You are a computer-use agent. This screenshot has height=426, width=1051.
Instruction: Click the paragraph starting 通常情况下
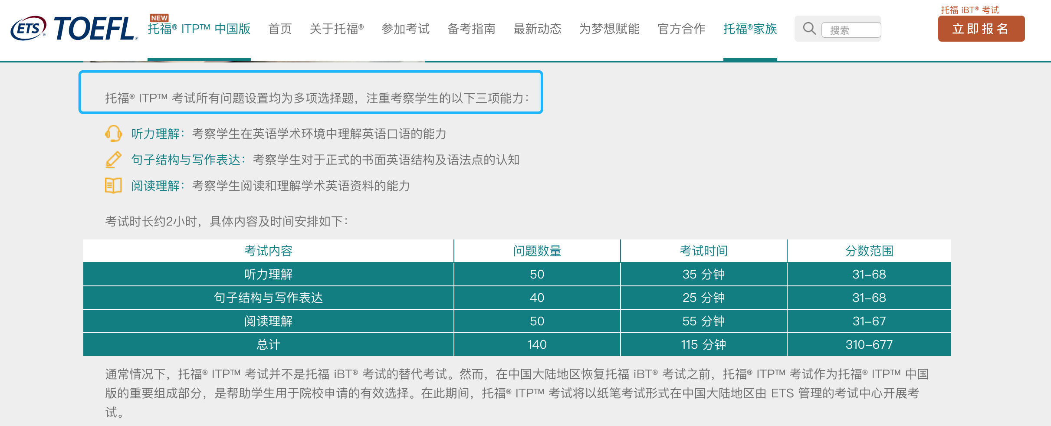(517, 393)
